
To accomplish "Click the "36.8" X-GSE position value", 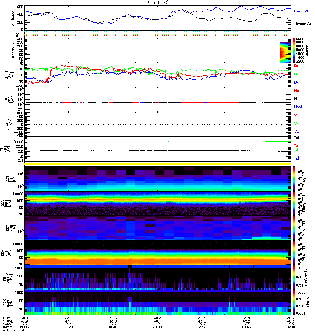I will [x=24, y=318].
